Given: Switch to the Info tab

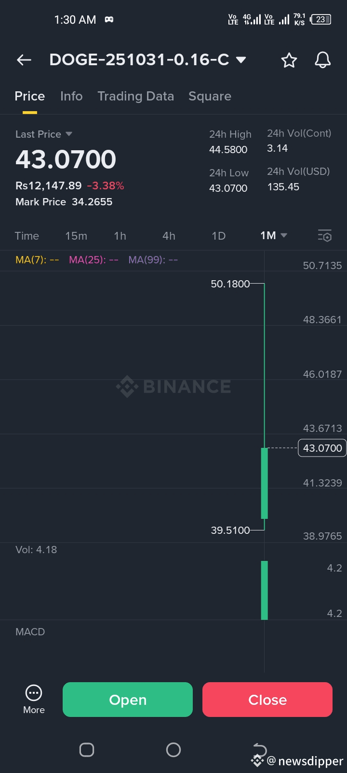Looking at the screenshot, I should [71, 96].
